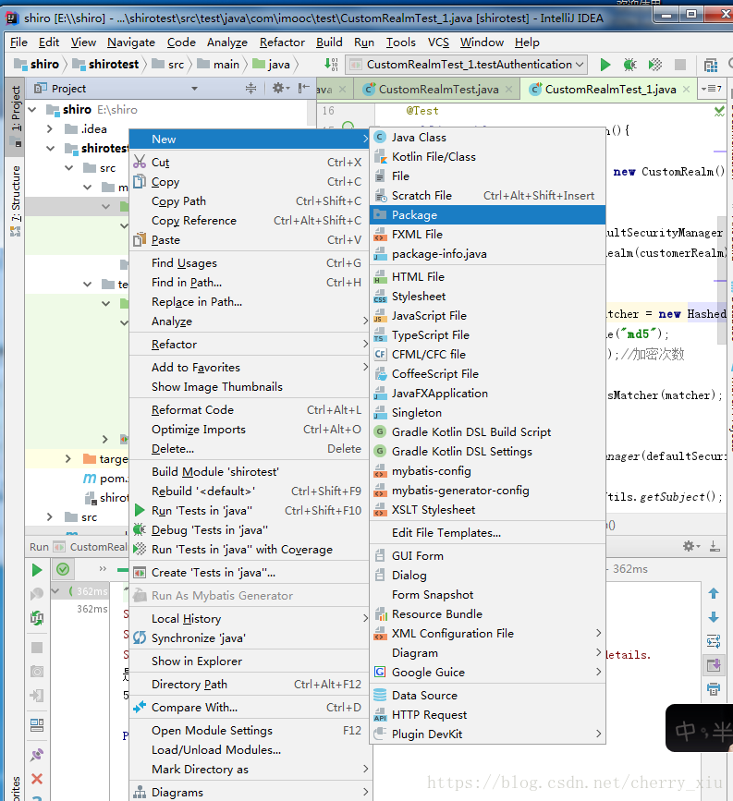The height and width of the screenshot is (801, 733).
Task: Choose Cut from the context menu
Action: point(249,163)
